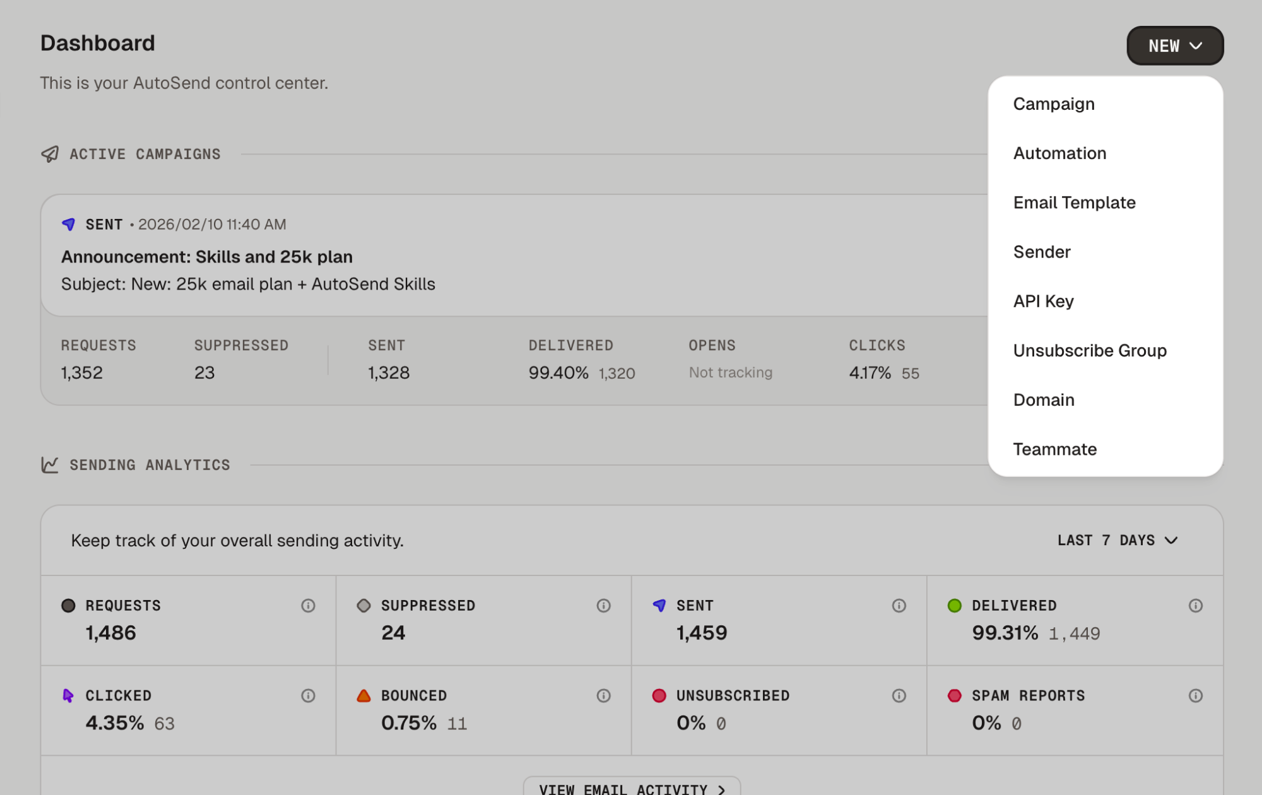Click the info icon on Clicked card
This screenshot has width=1262, height=795.
tap(308, 695)
